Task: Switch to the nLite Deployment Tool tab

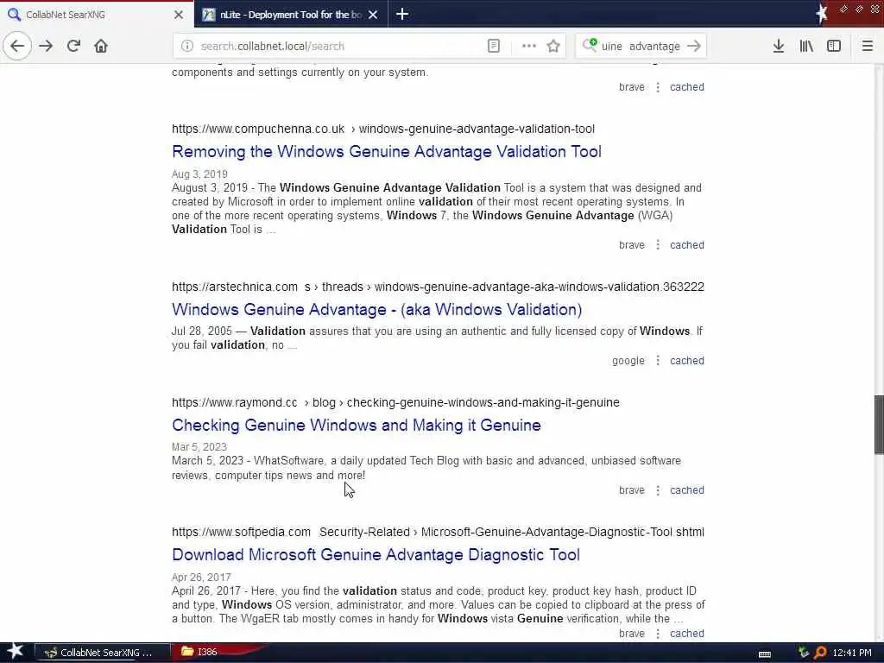Action: tap(291, 14)
